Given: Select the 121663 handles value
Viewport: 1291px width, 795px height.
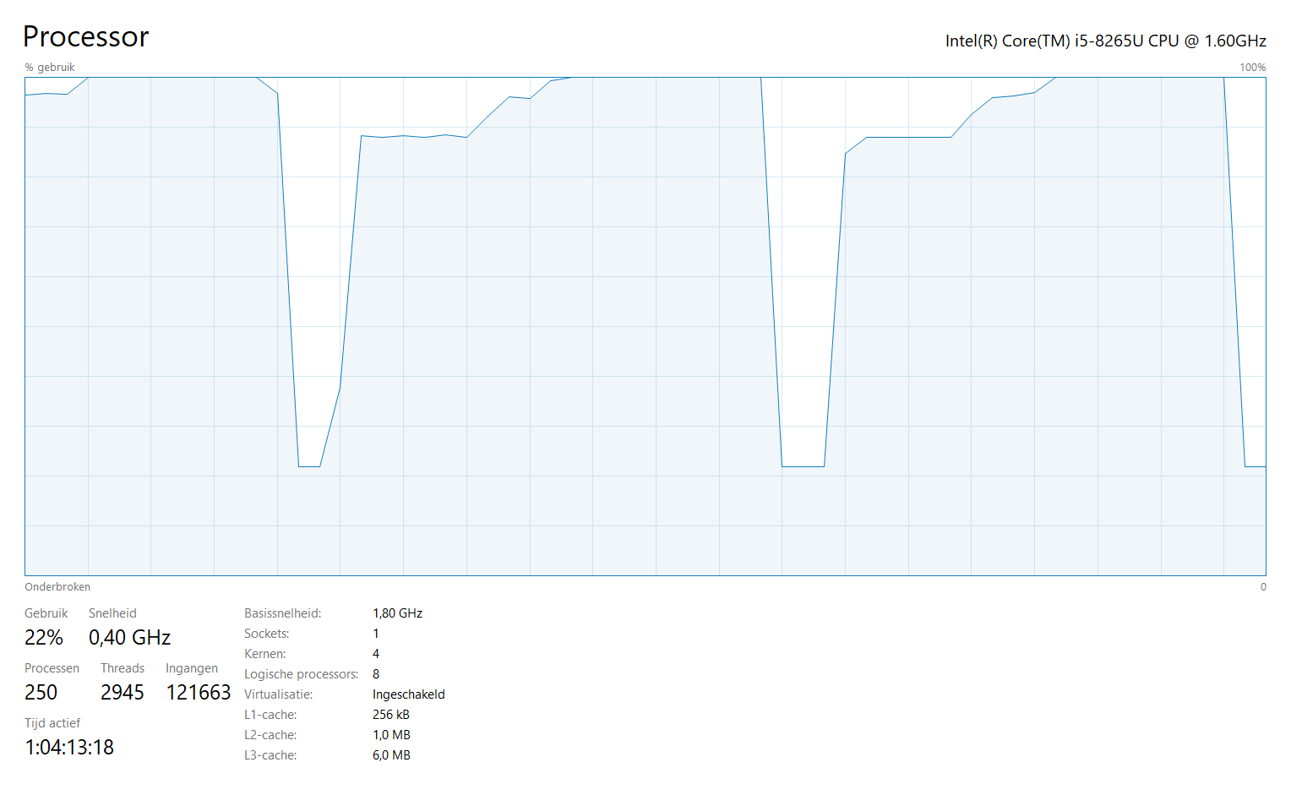Looking at the screenshot, I should point(199,692).
